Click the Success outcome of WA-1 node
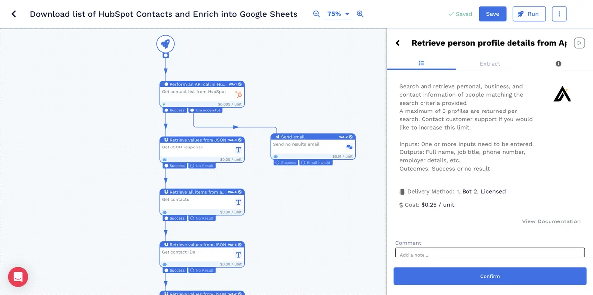The width and height of the screenshot is (593, 295). point(174,110)
